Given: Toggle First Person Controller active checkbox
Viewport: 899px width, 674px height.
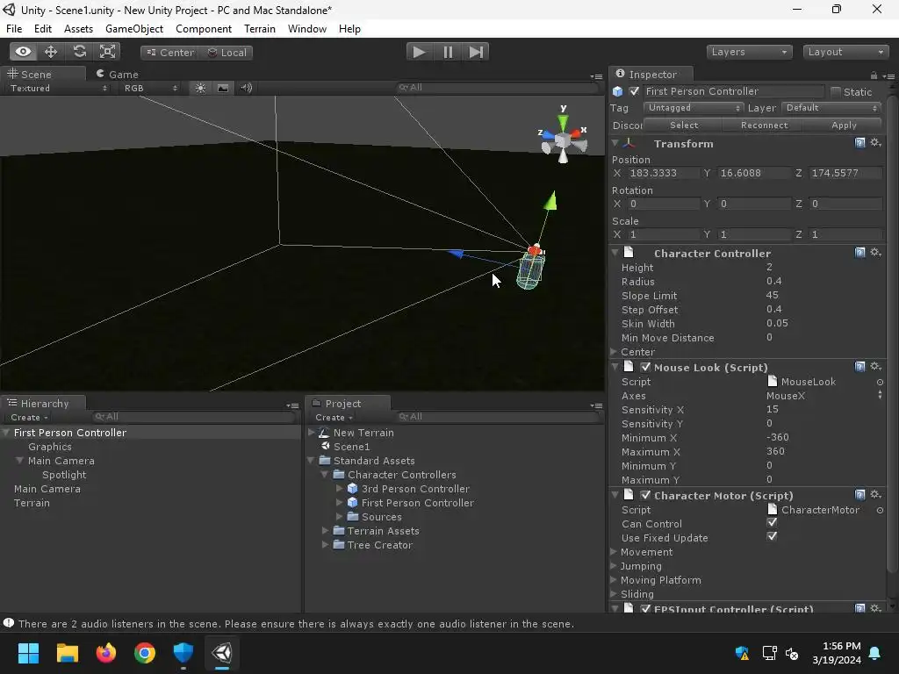Looking at the screenshot, I should 634,91.
